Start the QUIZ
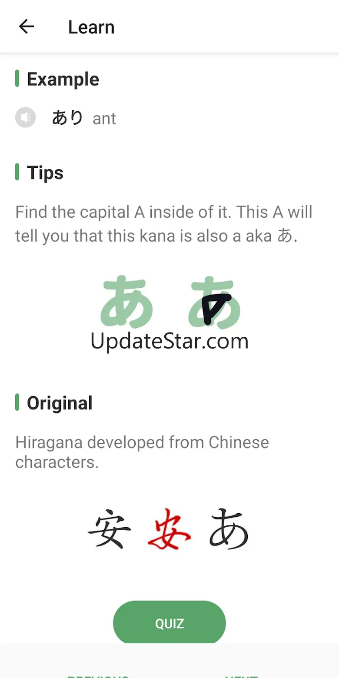The width and height of the screenshot is (339, 678). 169,624
